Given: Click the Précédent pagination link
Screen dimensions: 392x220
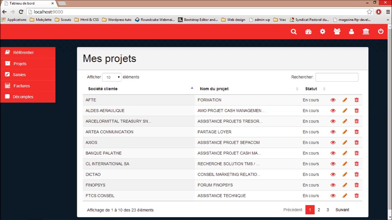Looking at the screenshot, I should coord(293,210).
